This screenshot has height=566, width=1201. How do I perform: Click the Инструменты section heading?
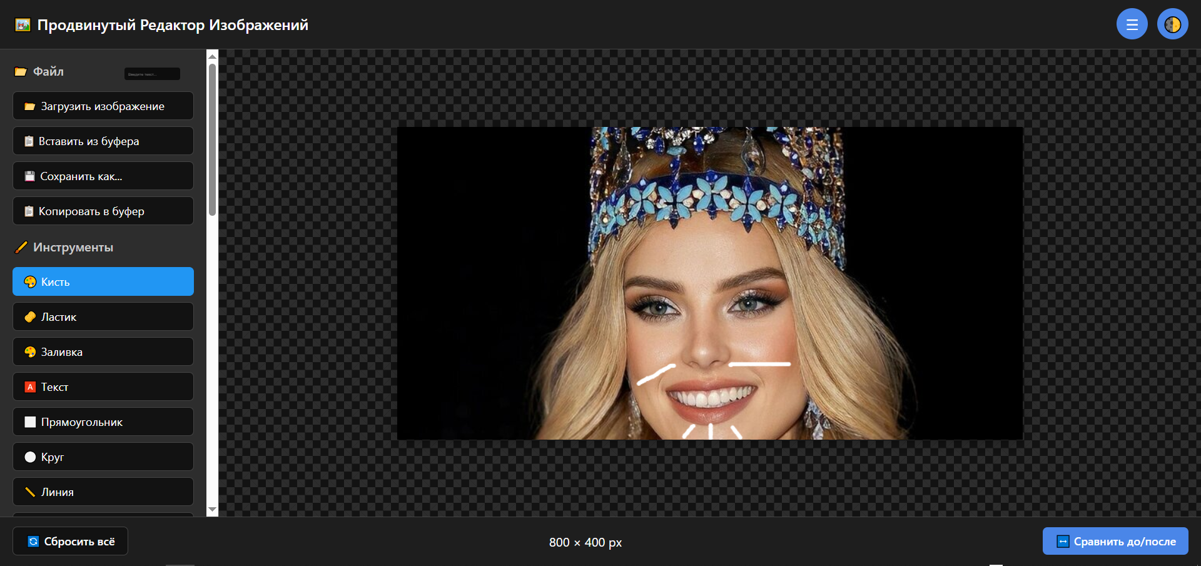coord(73,248)
